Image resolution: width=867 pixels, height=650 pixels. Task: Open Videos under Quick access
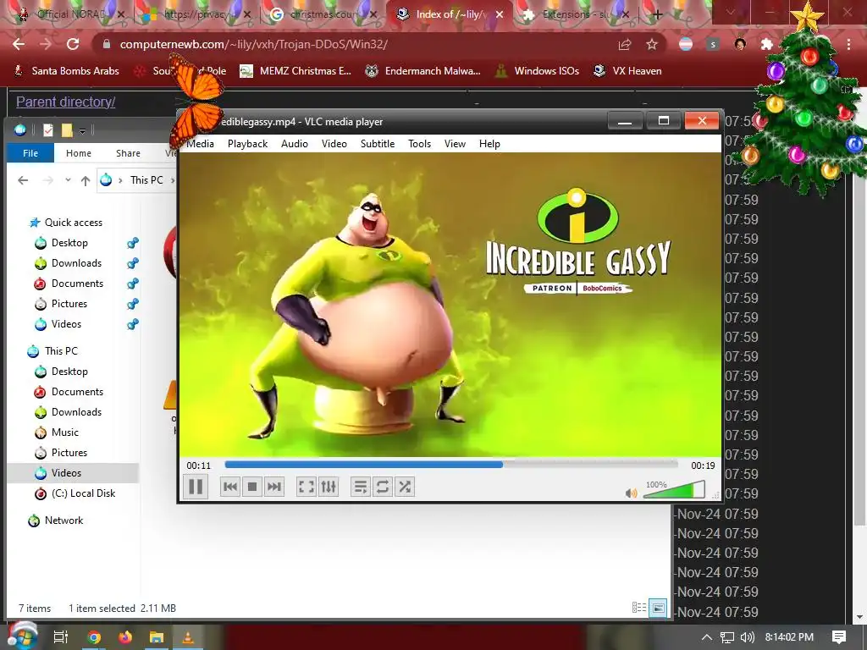coord(66,324)
